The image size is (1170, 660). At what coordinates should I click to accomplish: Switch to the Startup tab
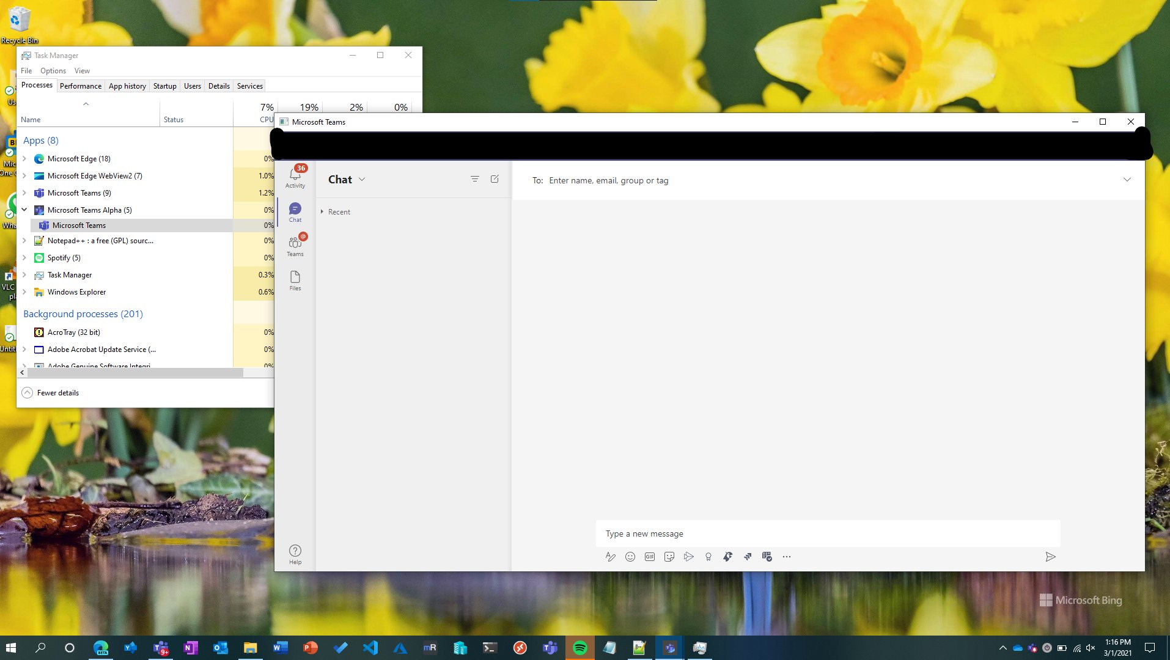(x=164, y=86)
